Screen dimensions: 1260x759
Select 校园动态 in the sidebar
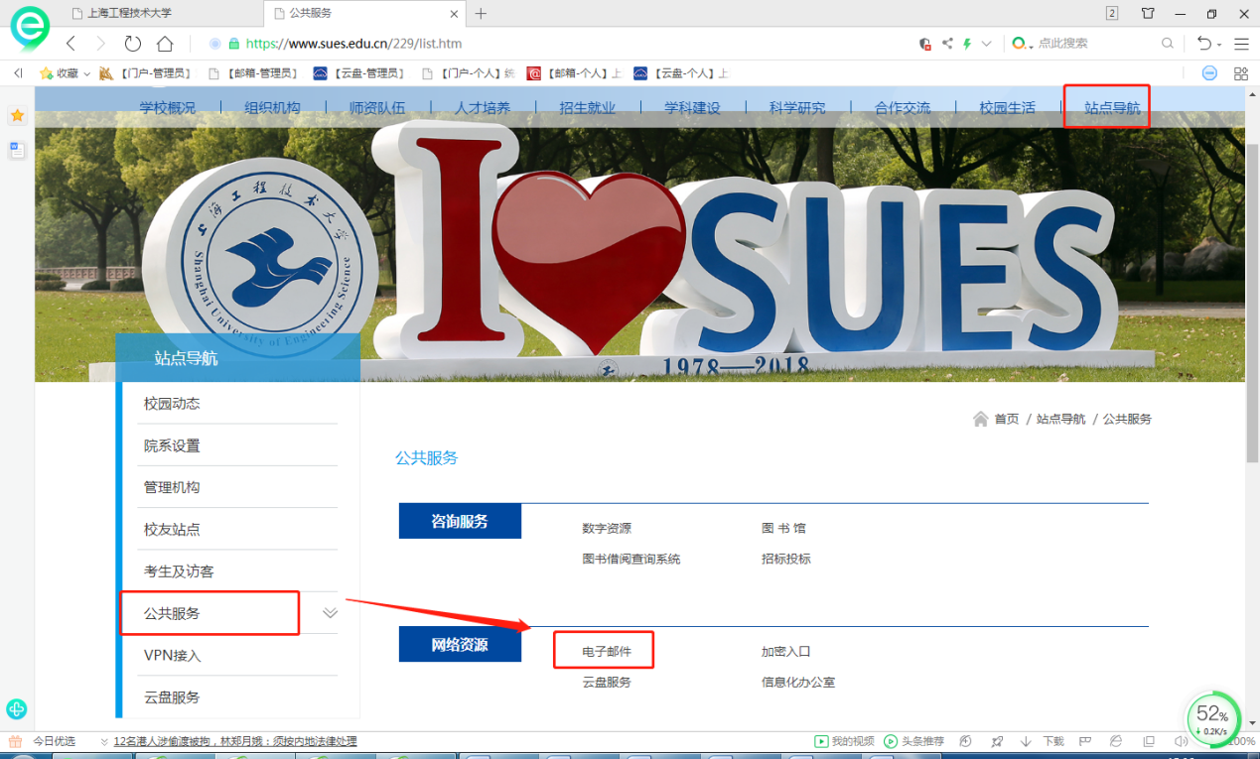[x=172, y=404]
